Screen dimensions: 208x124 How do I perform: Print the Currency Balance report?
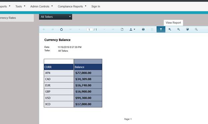[x=143, y=29]
